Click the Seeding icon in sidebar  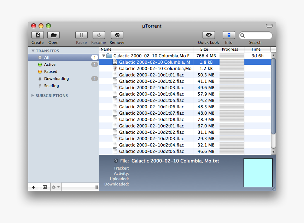pos(40,86)
